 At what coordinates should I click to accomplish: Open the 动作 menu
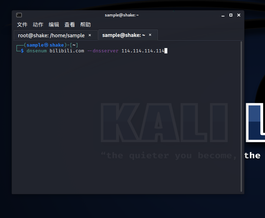click(38, 25)
